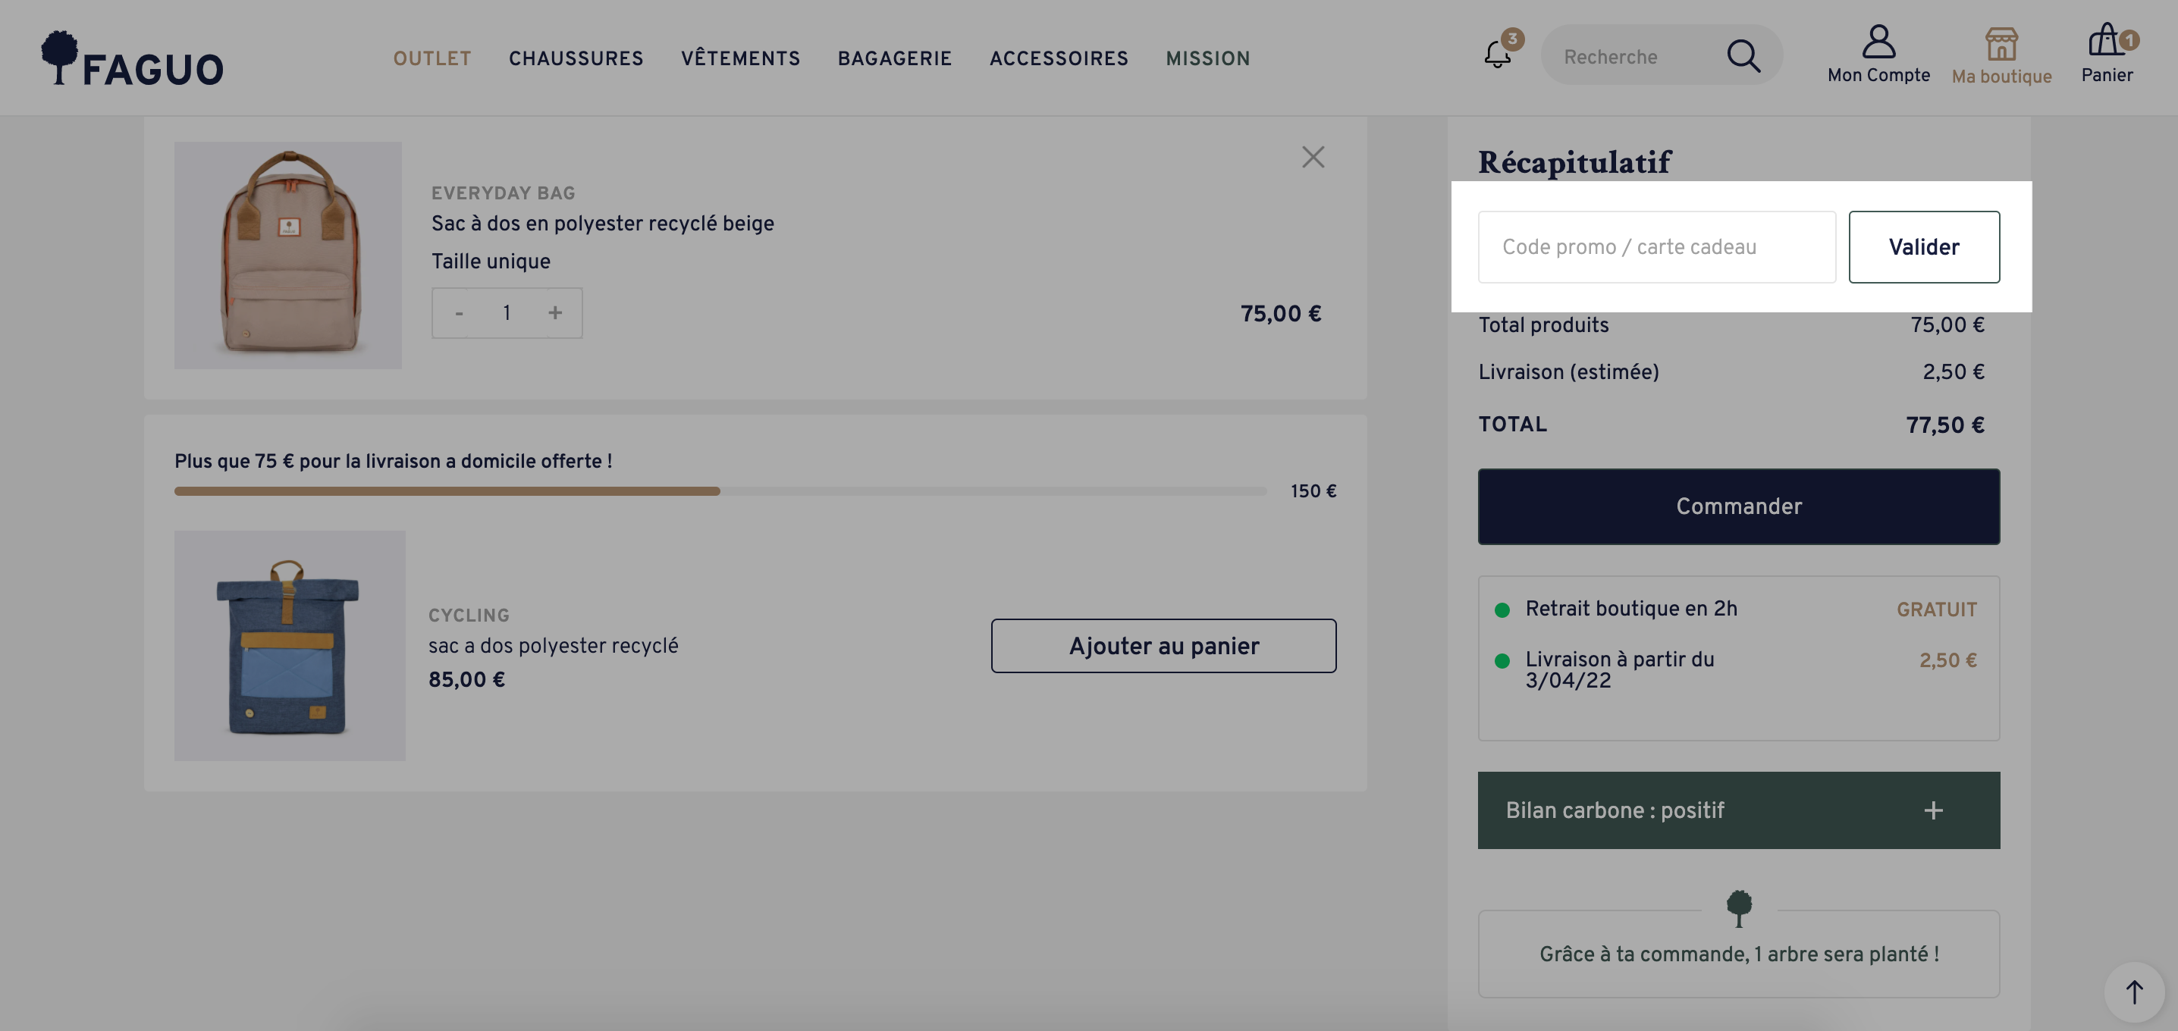
Task: Open the CHAUSSURES menu
Action: pyautogui.click(x=576, y=58)
